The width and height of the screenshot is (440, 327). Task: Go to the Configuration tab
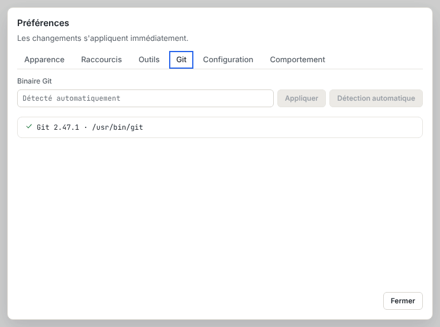(x=228, y=60)
